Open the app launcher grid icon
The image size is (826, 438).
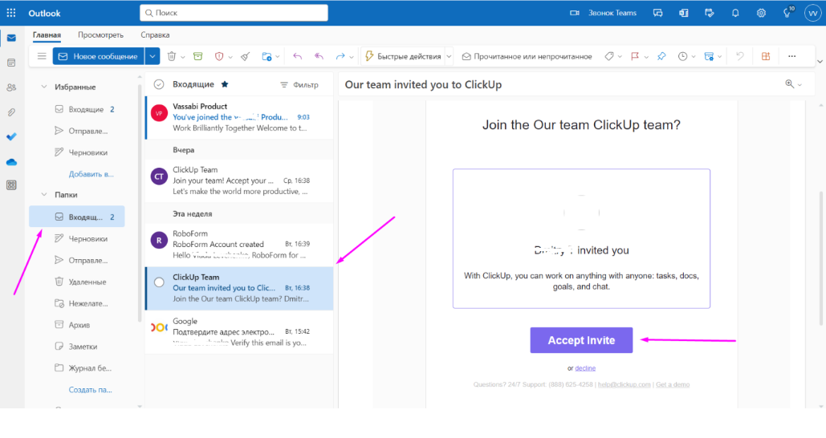pyautogui.click(x=11, y=13)
